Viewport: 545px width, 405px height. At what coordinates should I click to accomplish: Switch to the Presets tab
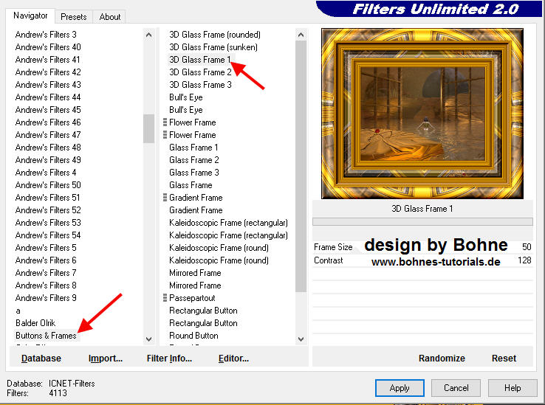74,16
